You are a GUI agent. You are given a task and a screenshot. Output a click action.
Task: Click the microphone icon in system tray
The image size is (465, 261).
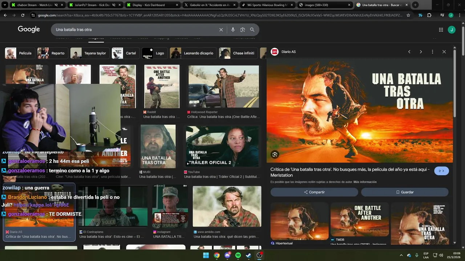(417, 255)
